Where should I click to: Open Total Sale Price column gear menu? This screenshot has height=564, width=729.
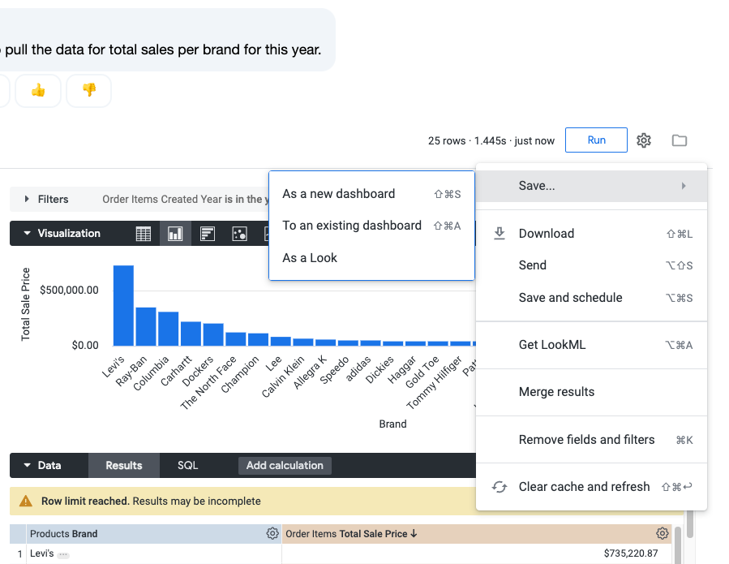pos(662,533)
